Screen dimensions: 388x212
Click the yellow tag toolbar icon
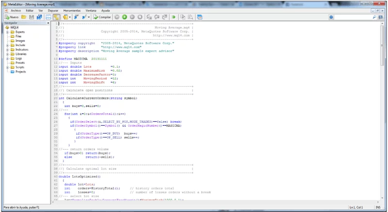pyautogui.click(x=65, y=17)
